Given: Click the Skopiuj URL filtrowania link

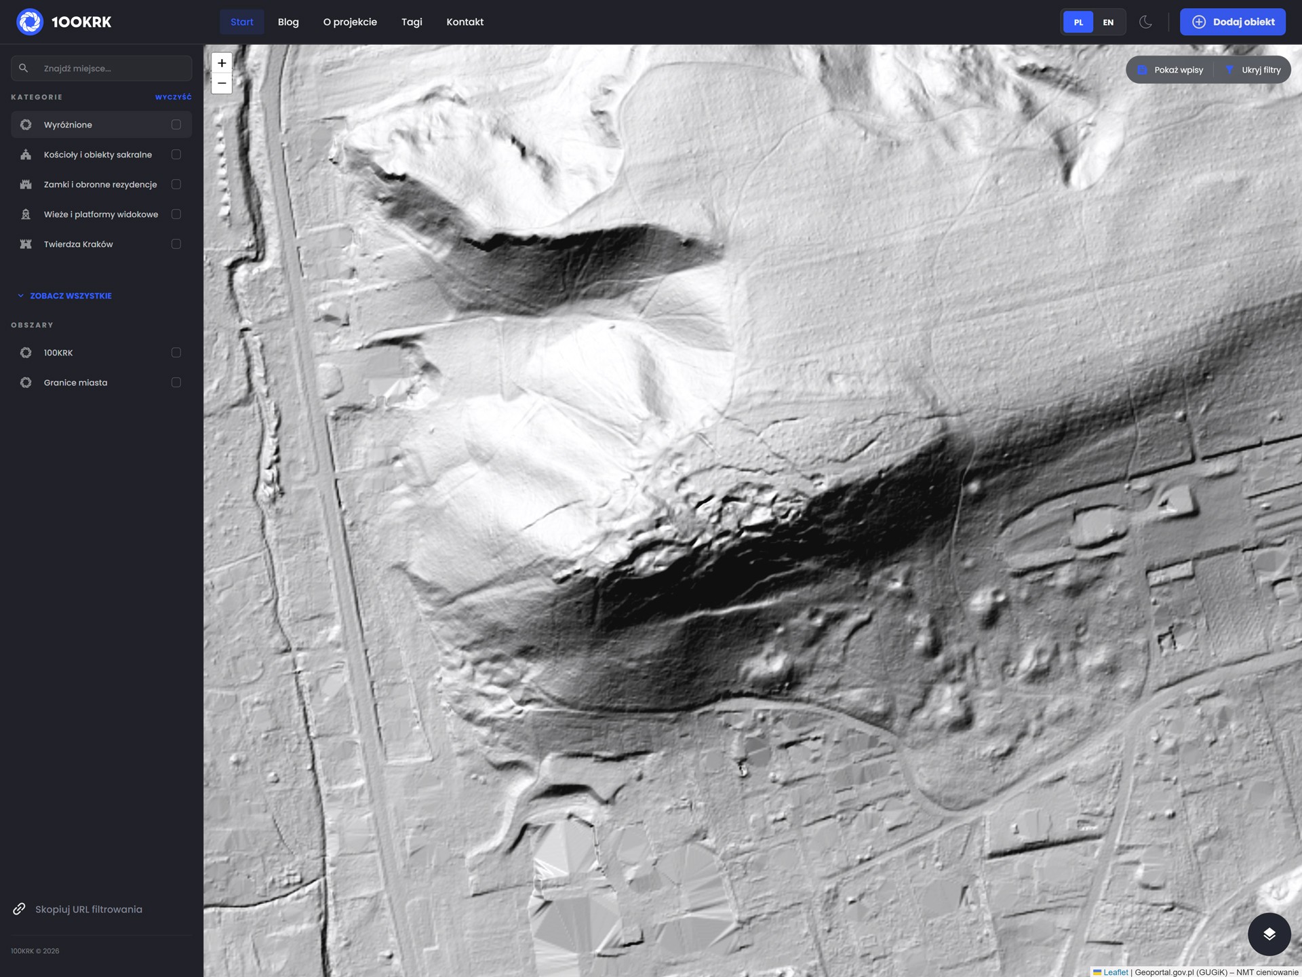Looking at the screenshot, I should pyautogui.click(x=88, y=909).
